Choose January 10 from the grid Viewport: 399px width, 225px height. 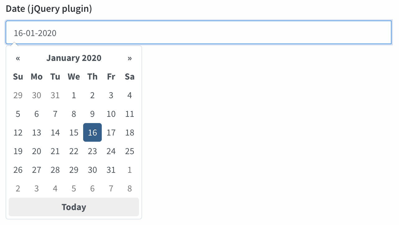click(x=111, y=114)
